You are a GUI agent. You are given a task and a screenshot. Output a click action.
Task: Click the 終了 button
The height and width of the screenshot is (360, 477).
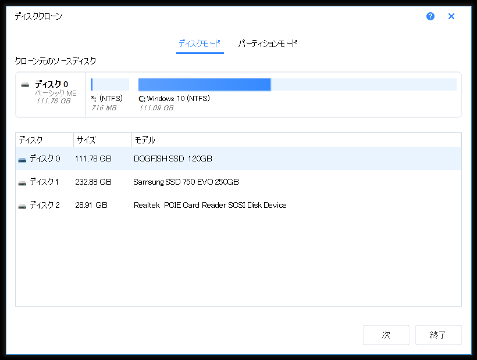click(x=437, y=335)
